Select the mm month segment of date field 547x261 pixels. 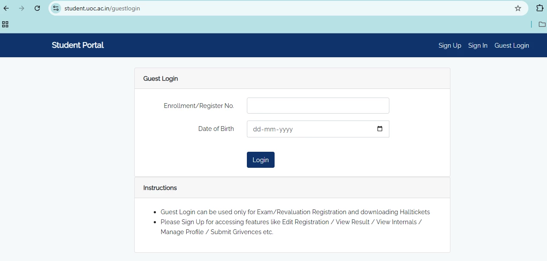coord(270,129)
